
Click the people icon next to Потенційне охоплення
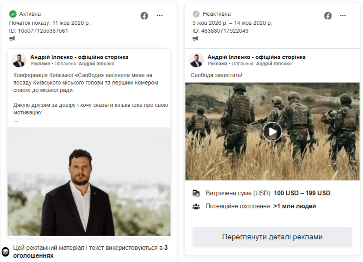pyautogui.click(x=196, y=206)
